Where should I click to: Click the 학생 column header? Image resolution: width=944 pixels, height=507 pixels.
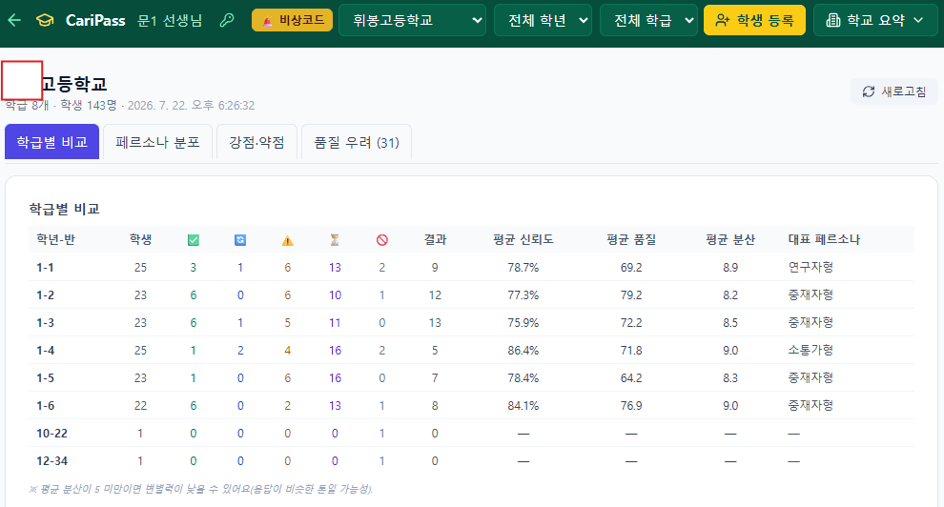tap(140, 239)
